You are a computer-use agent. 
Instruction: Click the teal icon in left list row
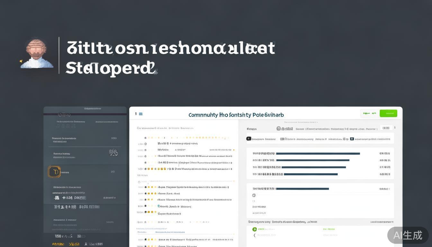coord(158,200)
